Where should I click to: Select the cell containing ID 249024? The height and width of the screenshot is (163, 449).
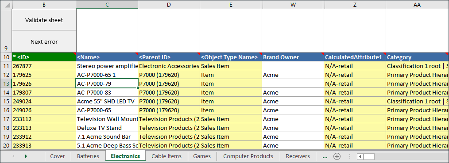point(44,101)
